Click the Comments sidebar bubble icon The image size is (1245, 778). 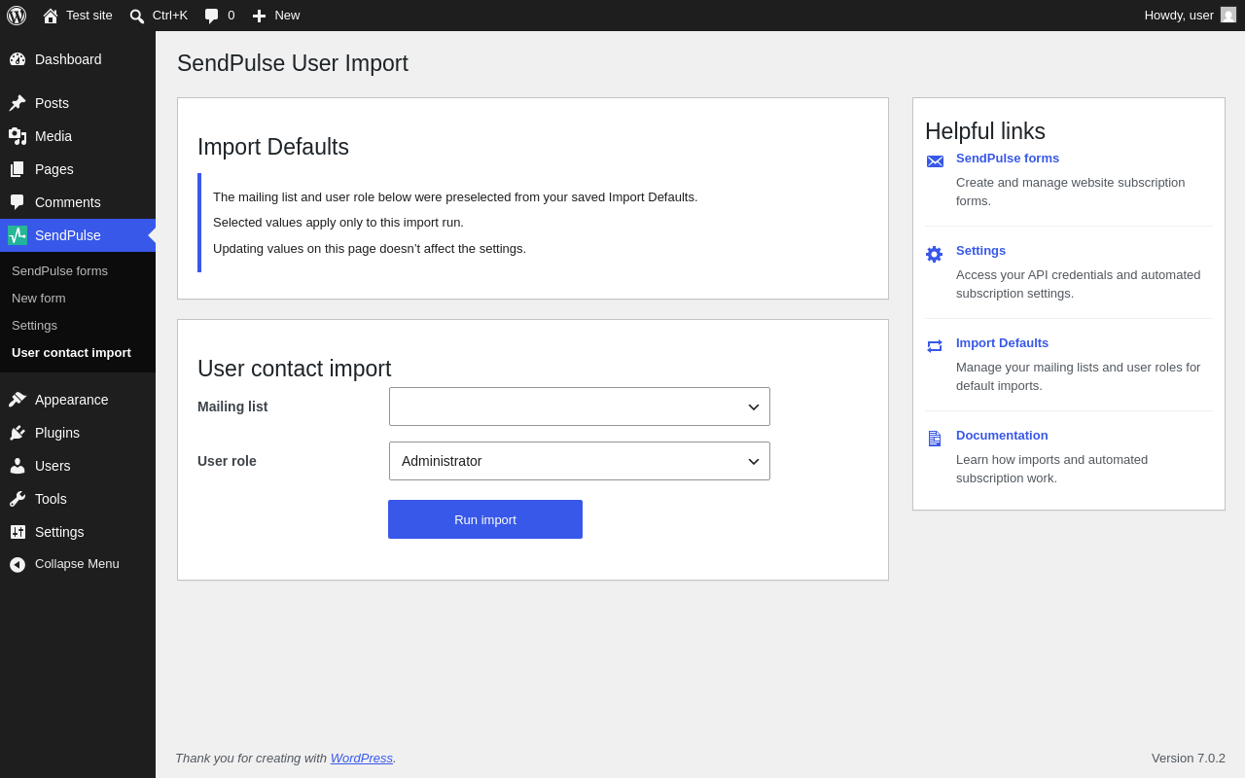(x=18, y=202)
